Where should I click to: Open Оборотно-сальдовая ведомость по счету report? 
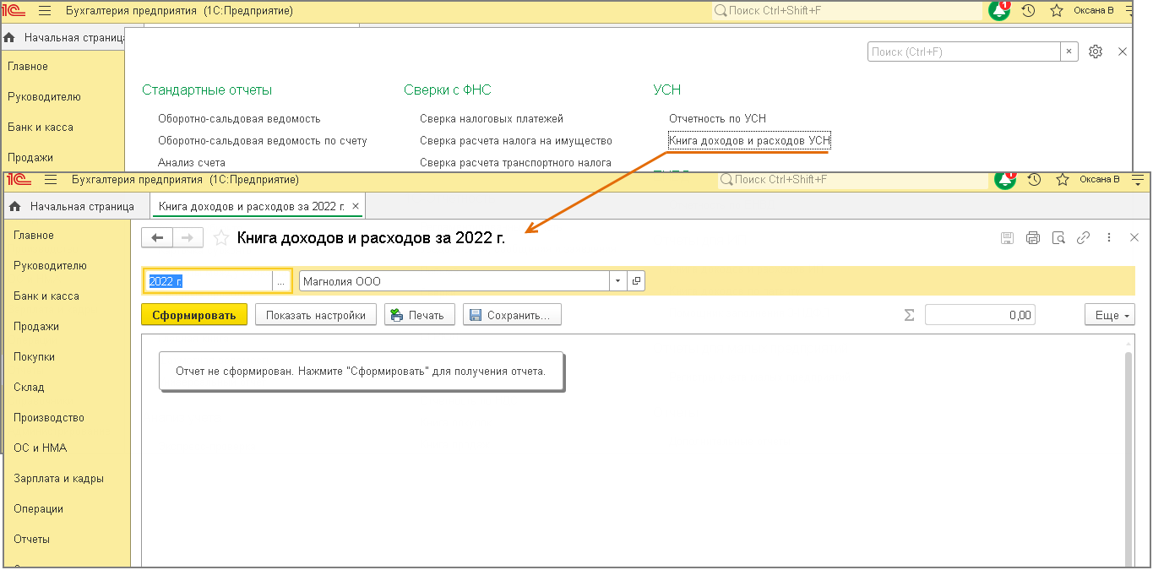tap(263, 141)
